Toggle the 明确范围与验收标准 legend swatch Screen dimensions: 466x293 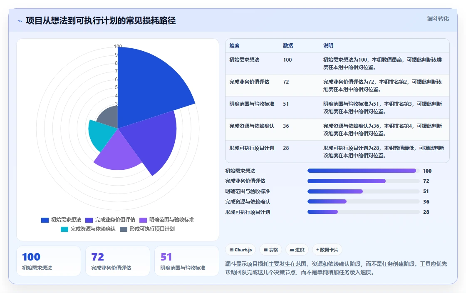[x=143, y=220]
